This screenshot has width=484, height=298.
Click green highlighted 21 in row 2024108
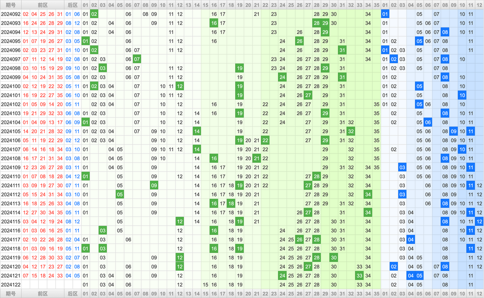[x=257, y=159]
